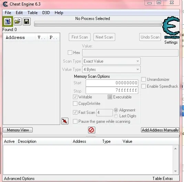Click the First Scan button
184x182 pixels.
pos(80,37)
